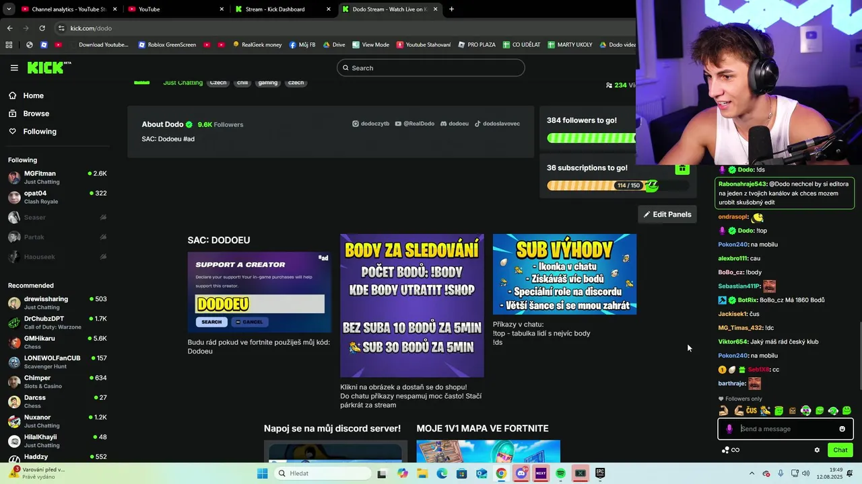This screenshot has width=862, height=484.
Task: Open Spotify from the taskbar
Action: [560, 473]
